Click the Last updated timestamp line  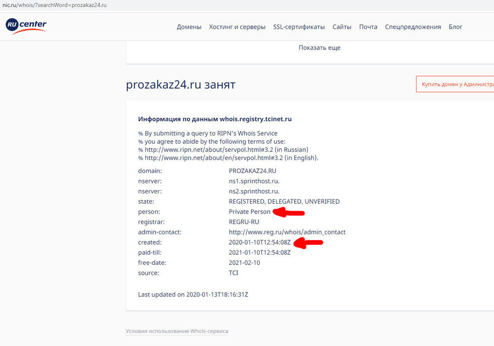pos(193,295)
